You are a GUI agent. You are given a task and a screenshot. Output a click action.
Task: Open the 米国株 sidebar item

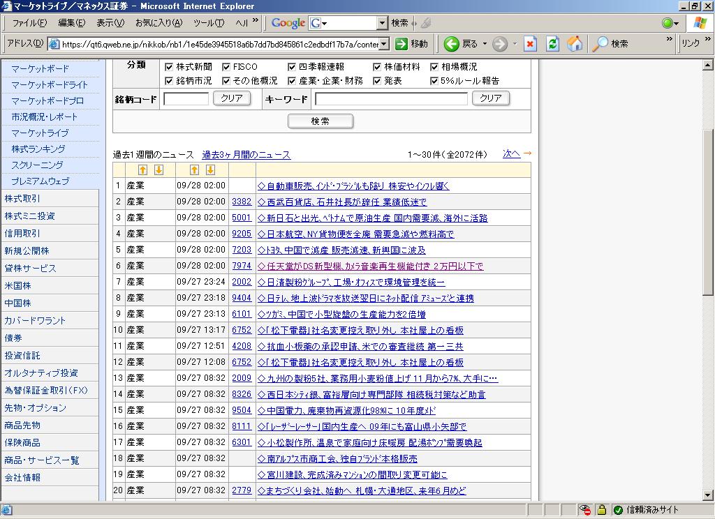click(x=17, y=286)
